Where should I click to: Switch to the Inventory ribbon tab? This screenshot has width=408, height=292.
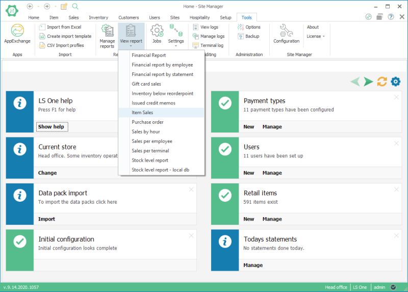click(98, 17)
